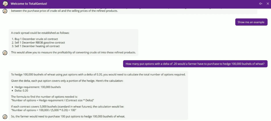The image size is (271, 121).
Task: Click the "measure the profitability" sentence
Action: coord(74,53)
